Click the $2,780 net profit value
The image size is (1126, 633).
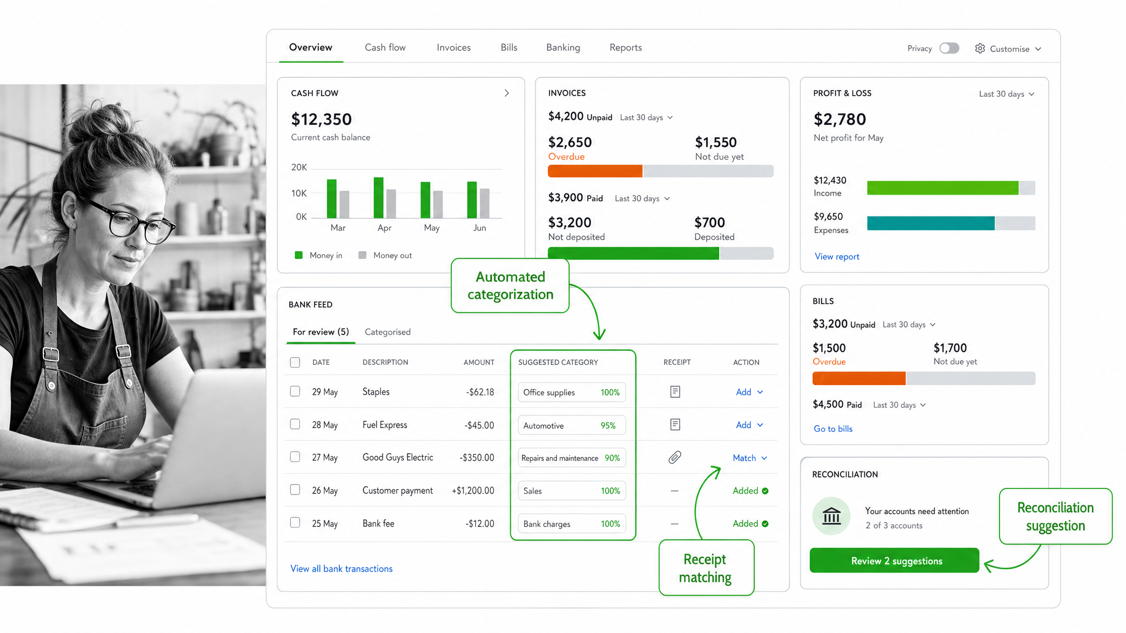coord(840,119)
